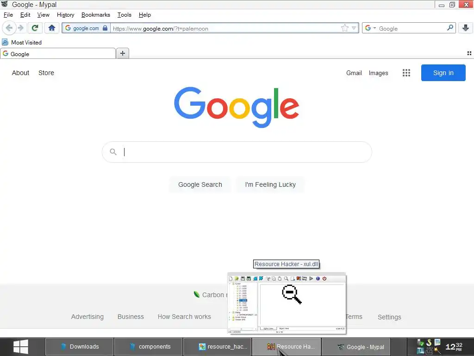The width and height of the screenshot is (474, 356).
Task: Open the Business footer link
Action: point(131,317)
